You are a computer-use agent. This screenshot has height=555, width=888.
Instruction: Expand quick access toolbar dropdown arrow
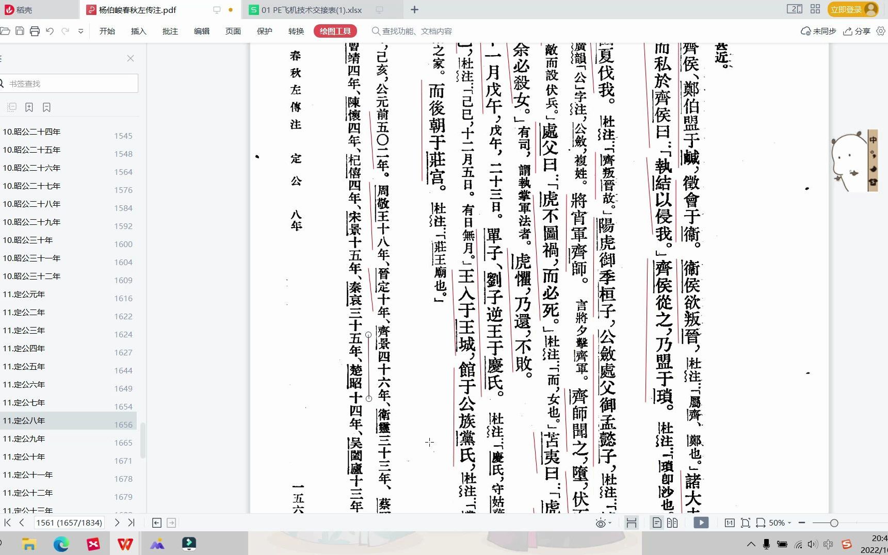(x=80, y=31)
